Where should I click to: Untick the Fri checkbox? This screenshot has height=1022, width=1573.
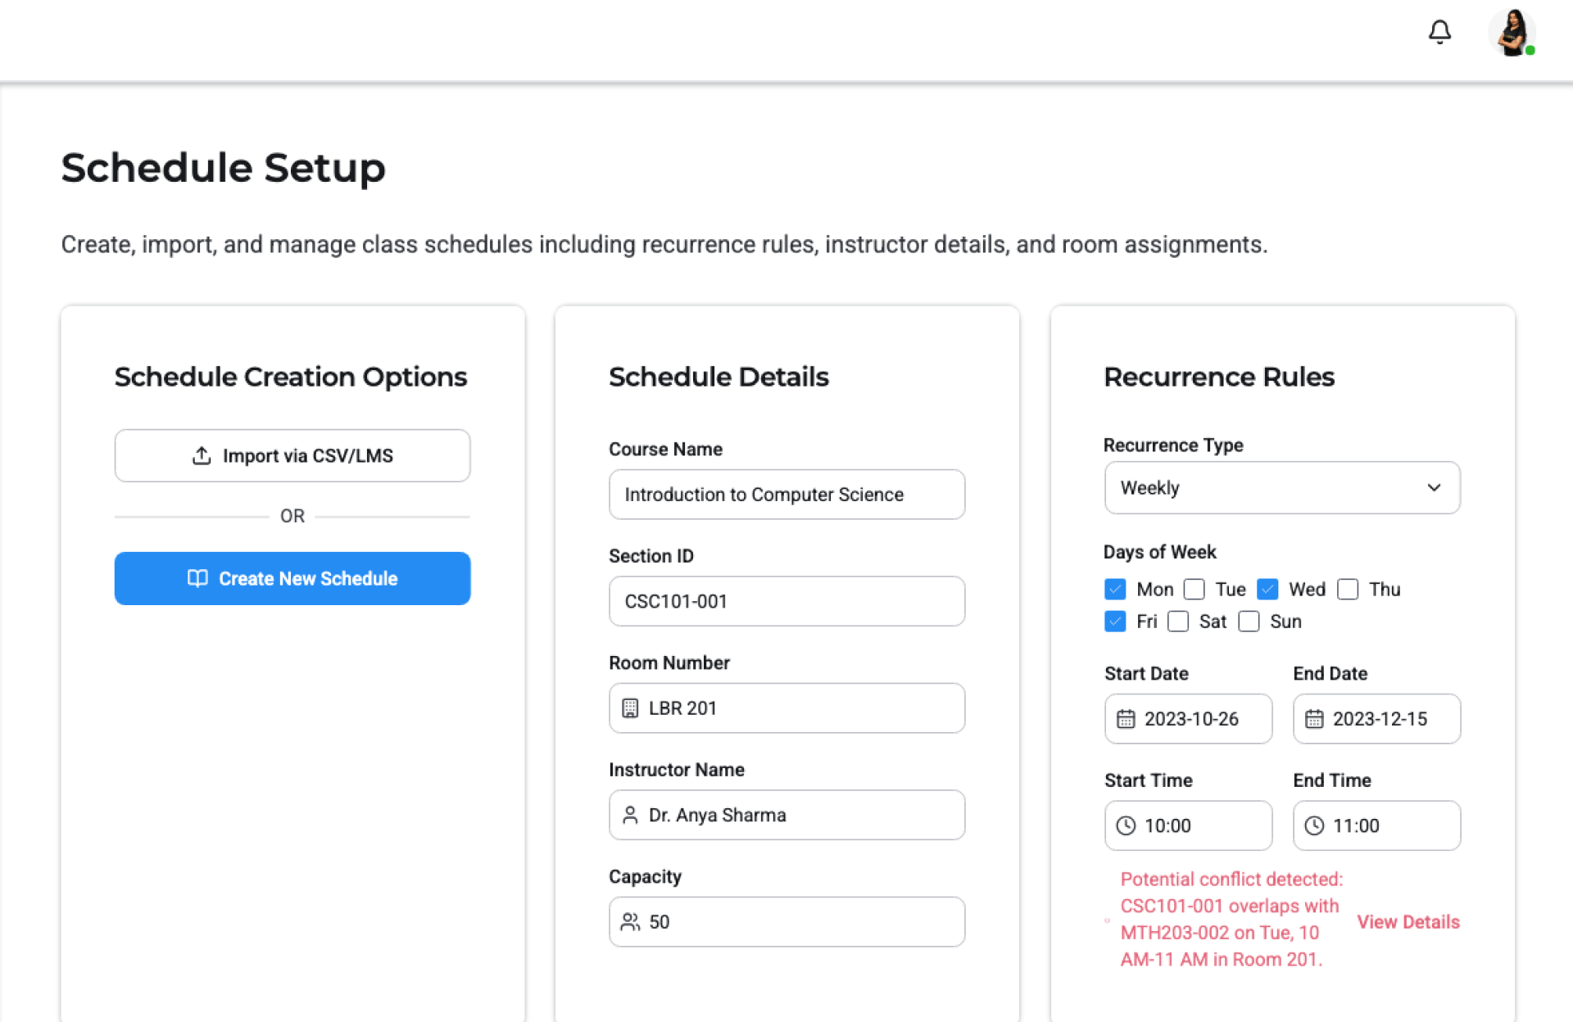click(x=1115, y=622)
